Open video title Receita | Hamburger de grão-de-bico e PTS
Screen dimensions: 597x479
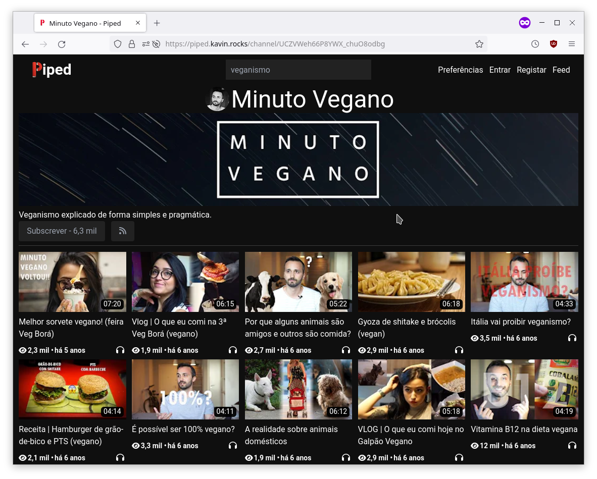click(71, 436)
